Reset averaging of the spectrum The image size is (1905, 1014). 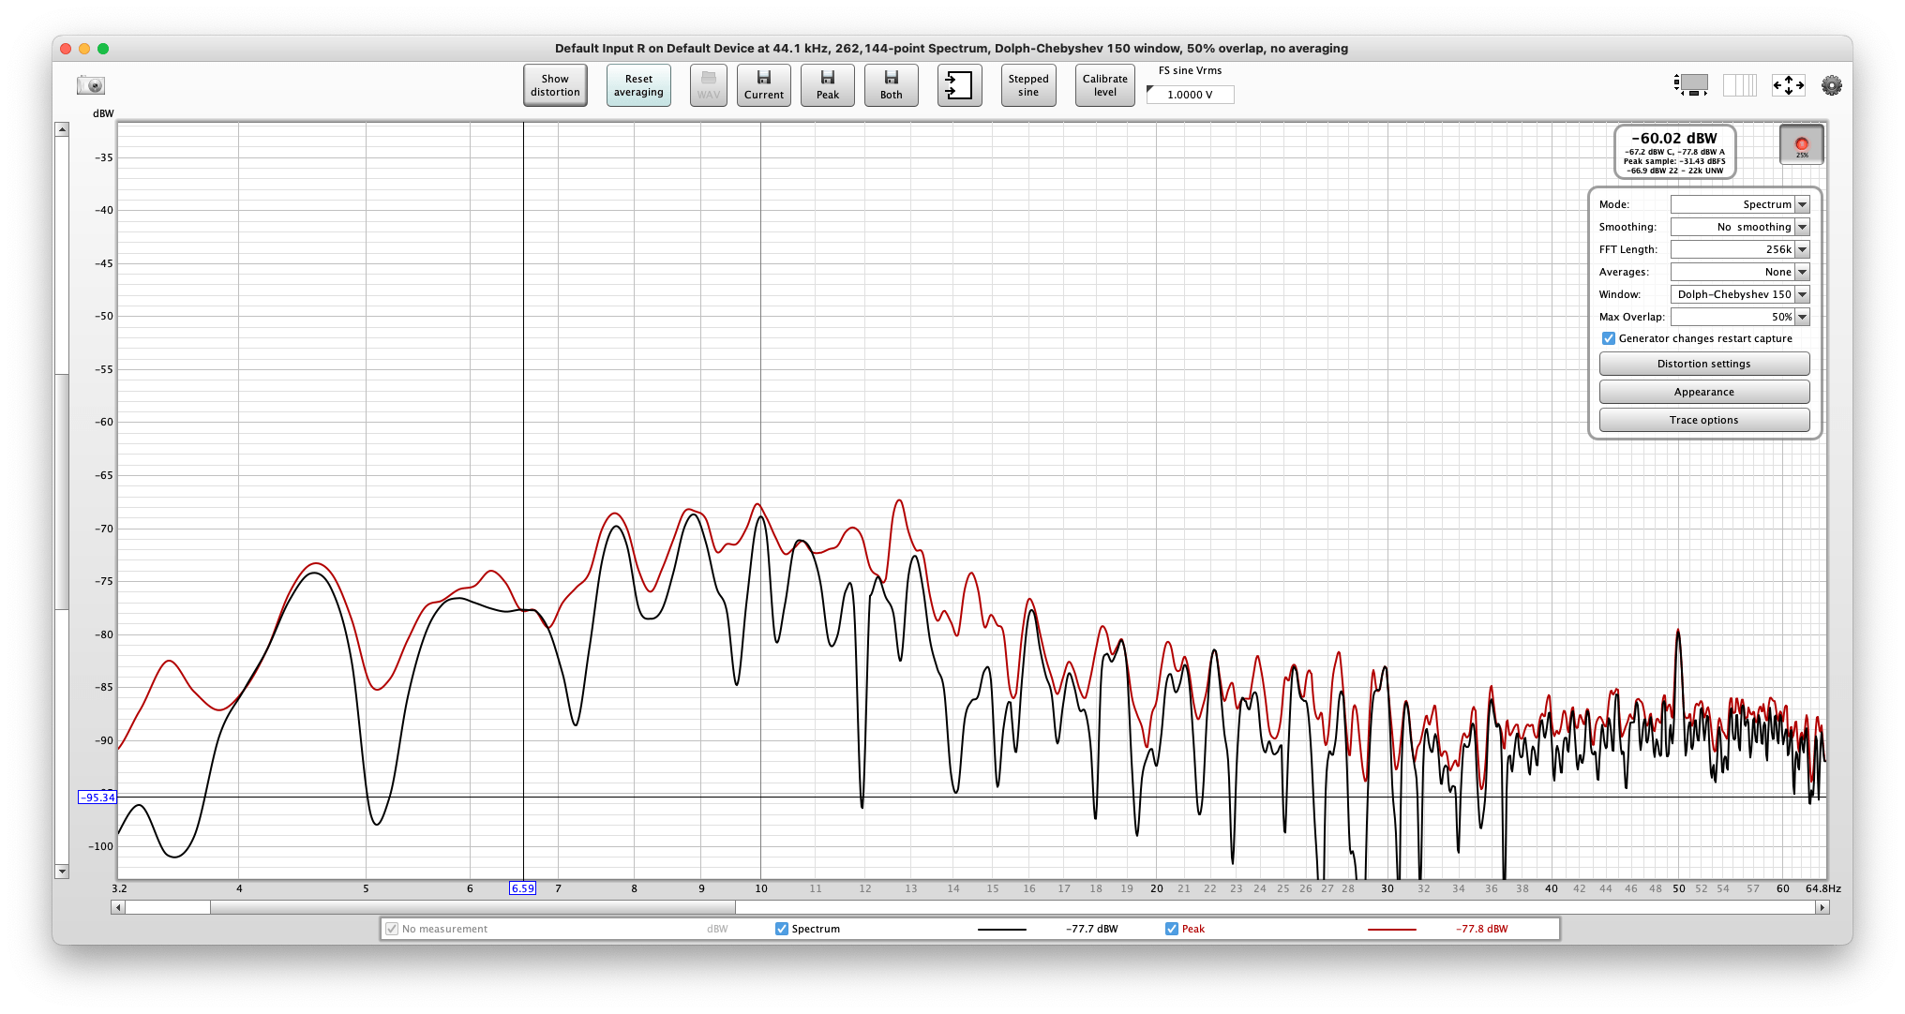point(638,85)
